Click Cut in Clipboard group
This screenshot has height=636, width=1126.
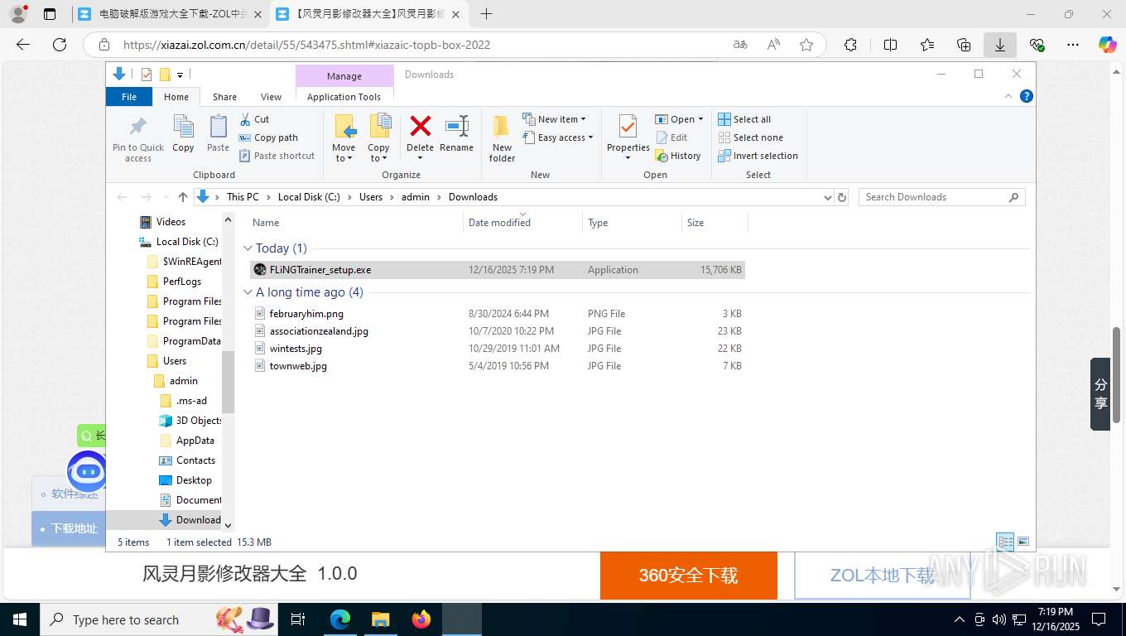[x=254, y=119]
